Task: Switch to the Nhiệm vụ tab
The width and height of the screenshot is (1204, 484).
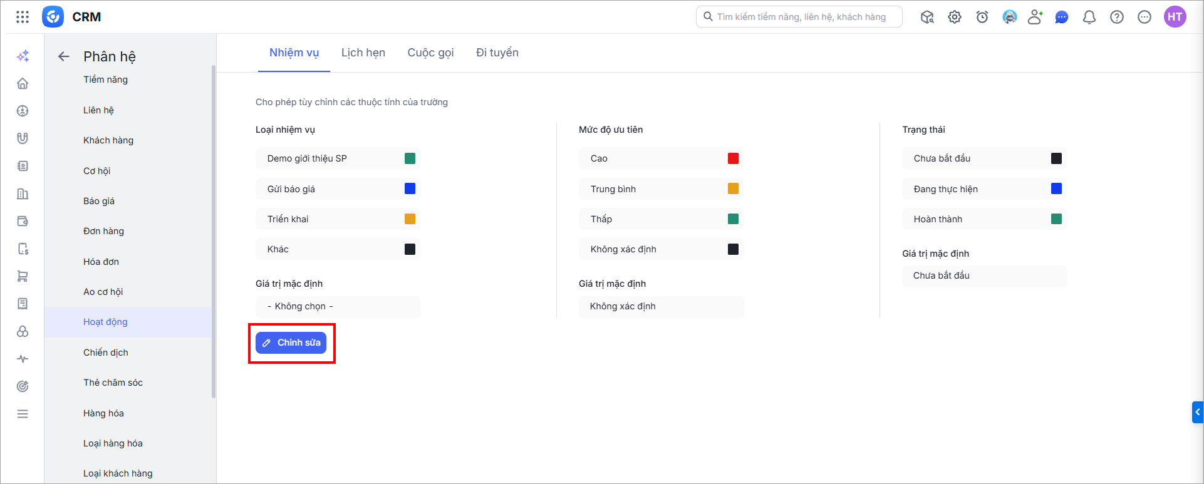Action: [x=294, y=53]
